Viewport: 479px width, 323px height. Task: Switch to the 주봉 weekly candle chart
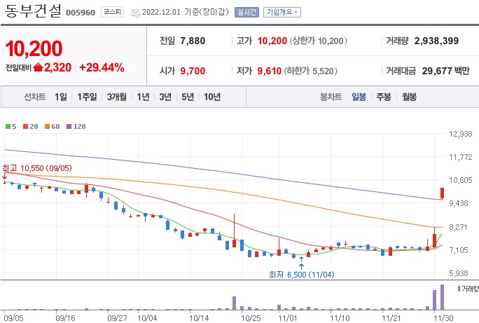pos(384,97)
